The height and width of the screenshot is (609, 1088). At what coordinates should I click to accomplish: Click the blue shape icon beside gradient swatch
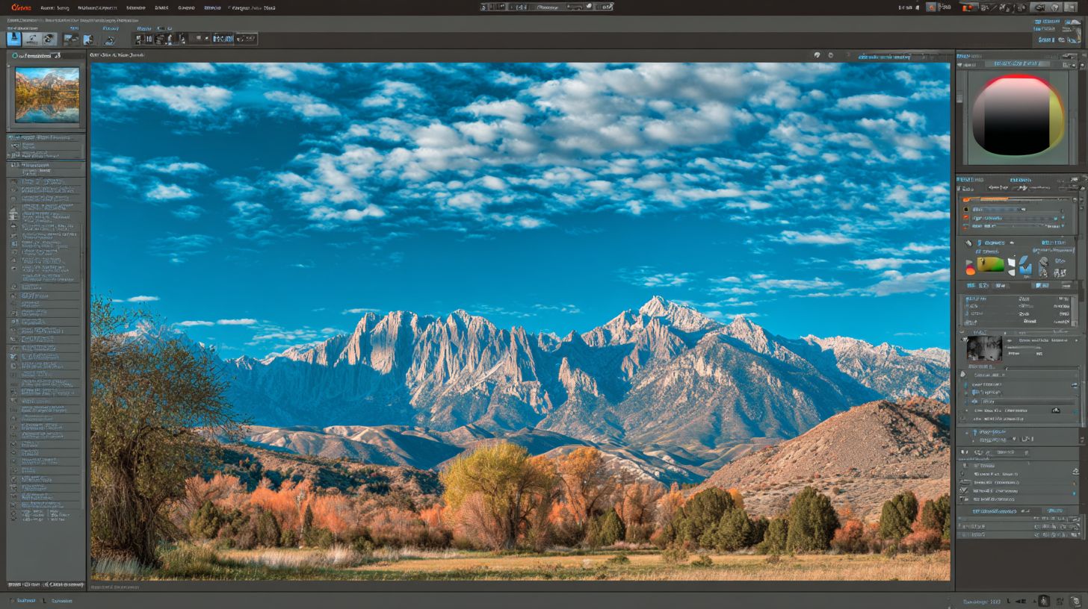(1024, 265)
